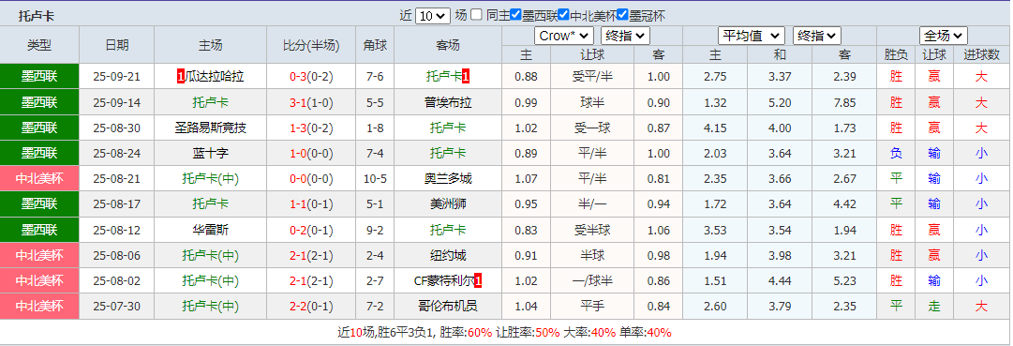This screenshot has width=1013, height=346.
Task: Toggle the 墨冠杯 filter checkbox
Action: click(623, 15)
